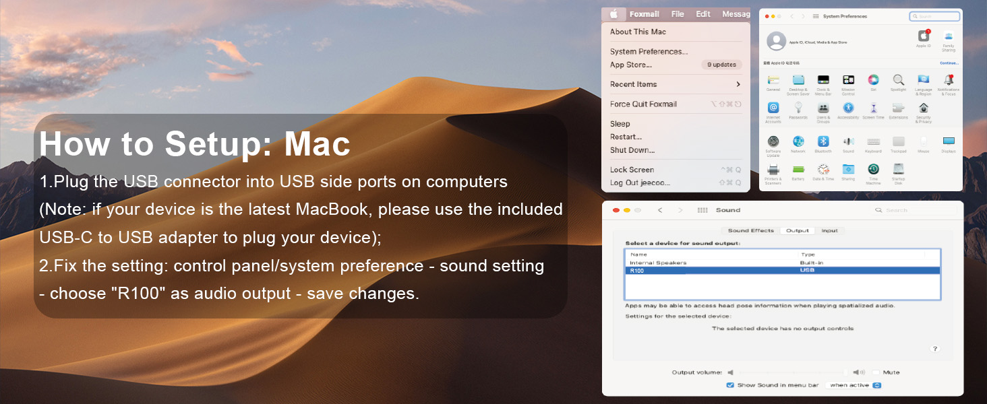Open Bluetooth preferences

click(823, 141)
